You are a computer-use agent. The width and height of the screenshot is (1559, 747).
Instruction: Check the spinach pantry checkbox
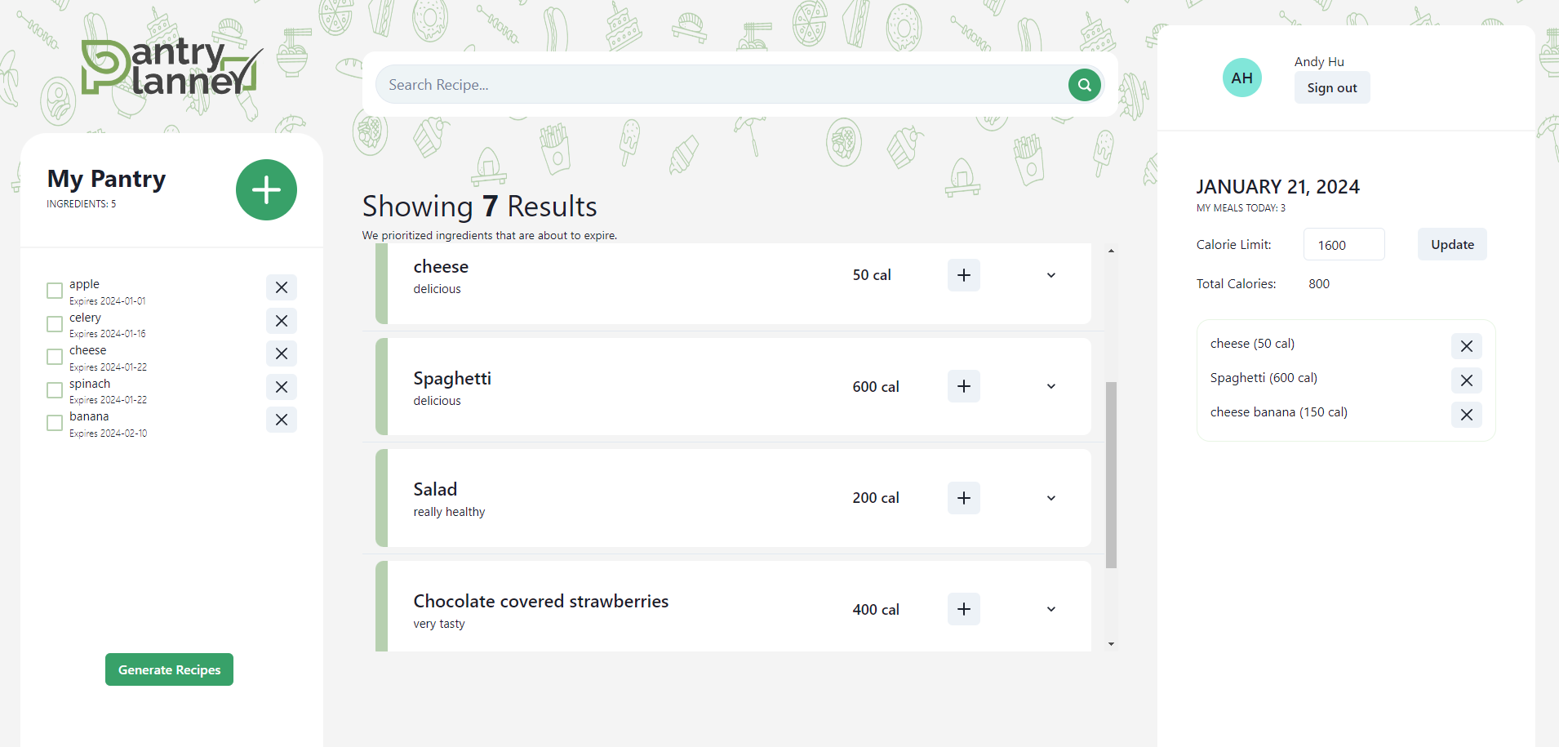[x=54, y=390]
